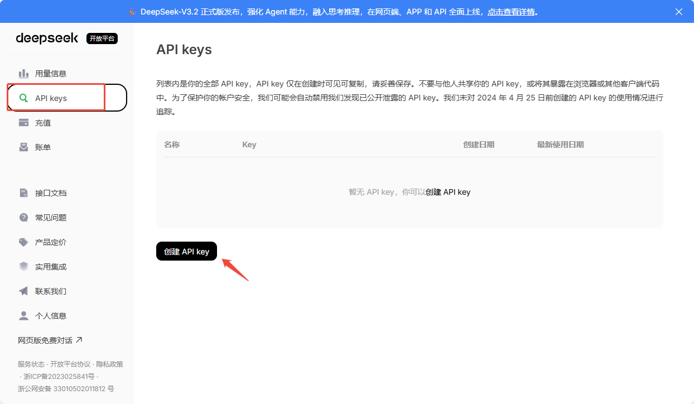The height and width of the screenshot is (404, 694).
Task: Click the 名称 column header
Action: 172,145
